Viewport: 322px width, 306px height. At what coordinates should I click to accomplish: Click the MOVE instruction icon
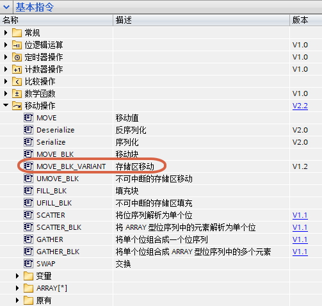coord(28,118)
